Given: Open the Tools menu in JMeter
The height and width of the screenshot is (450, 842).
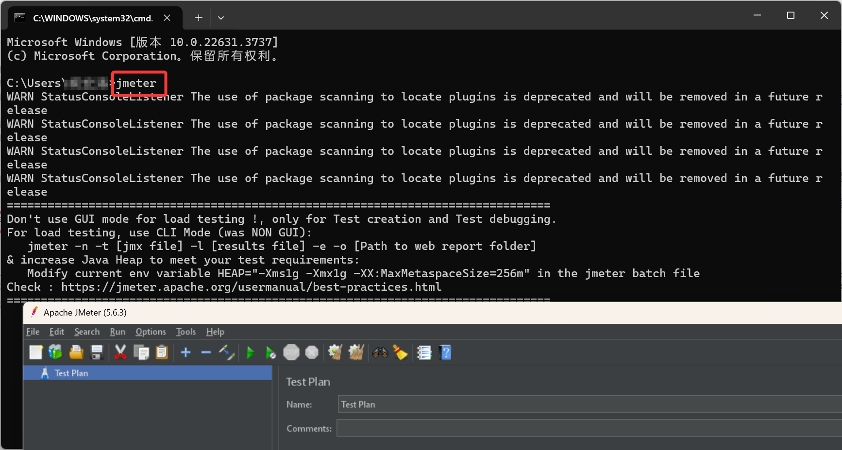Looking at the screenshot, I should click(x=186, y=332).
